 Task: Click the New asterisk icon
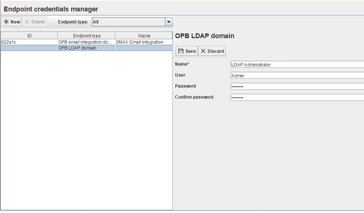point(6,21)
